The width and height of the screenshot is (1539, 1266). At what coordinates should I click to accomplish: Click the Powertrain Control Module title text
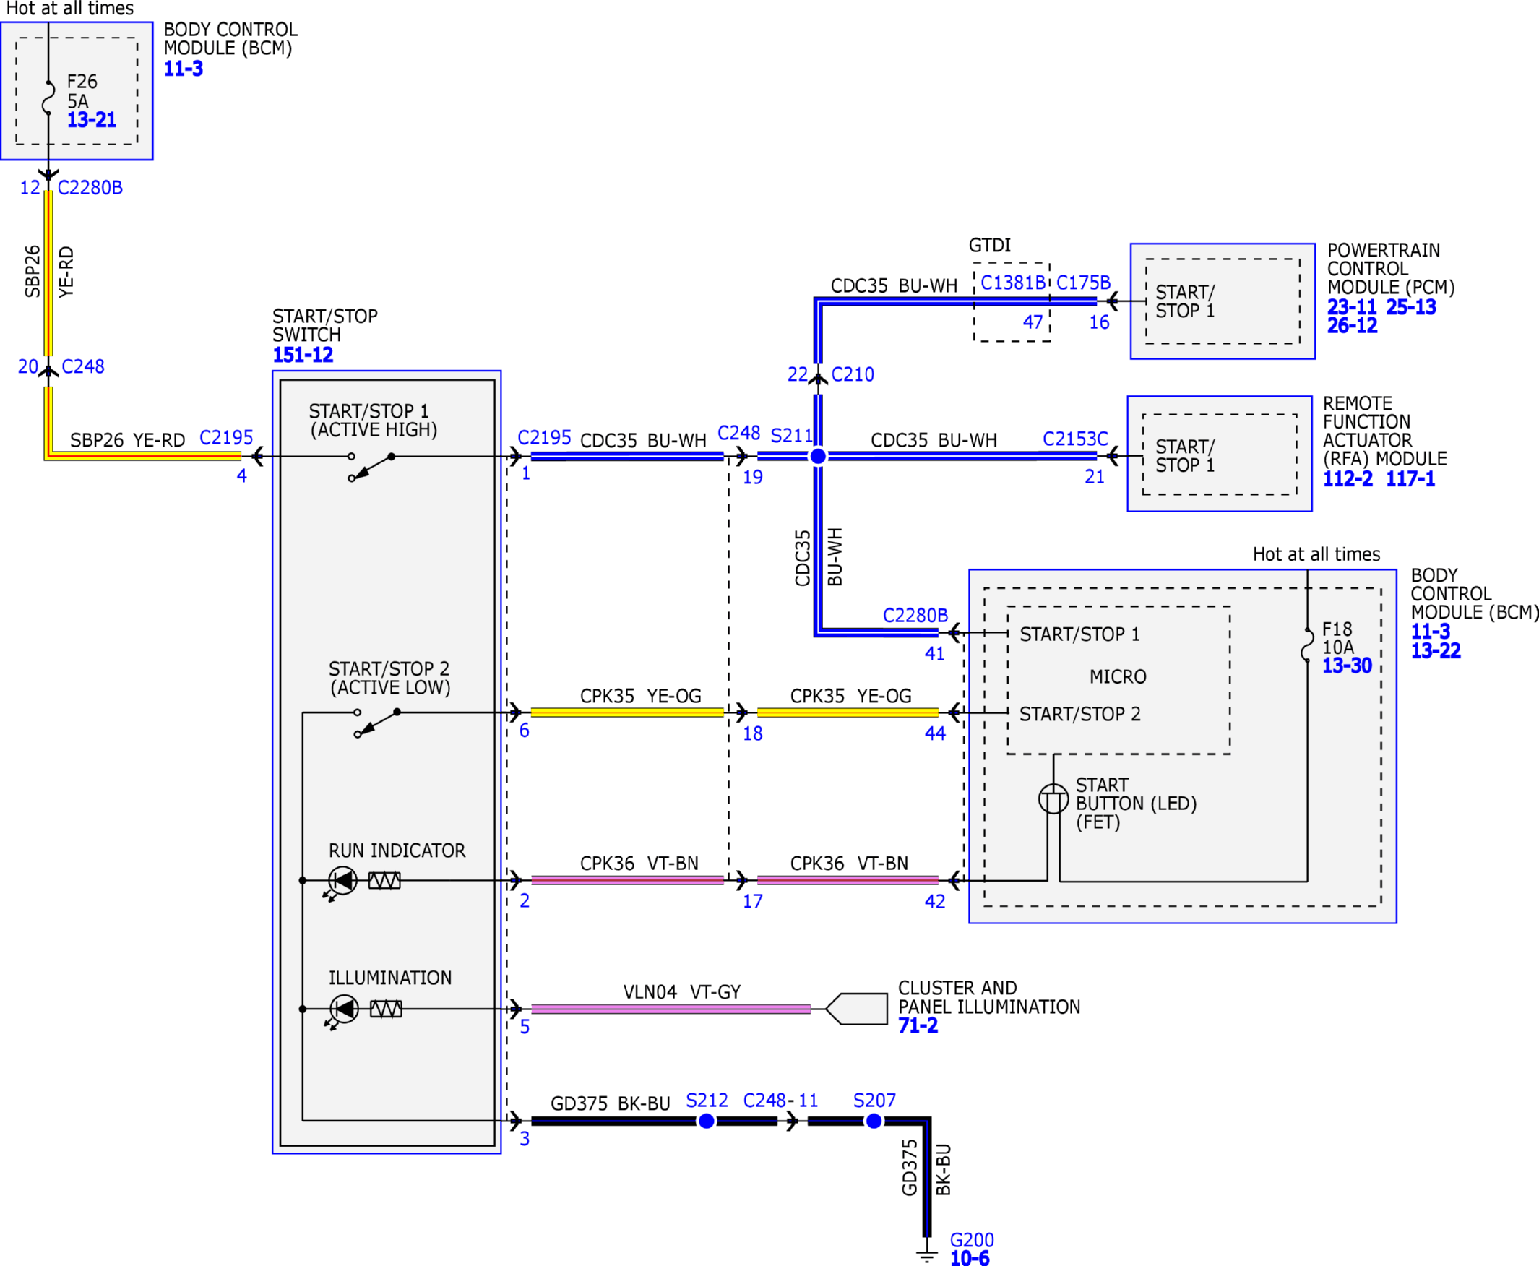point(1390,268)
